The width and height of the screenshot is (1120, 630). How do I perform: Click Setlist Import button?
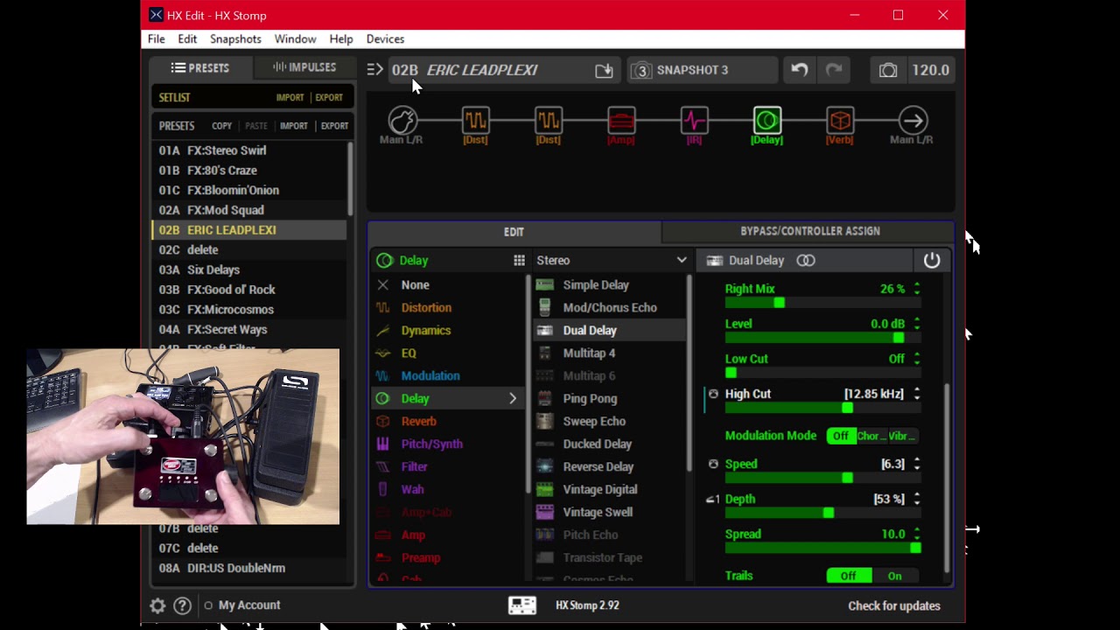(290, 98)
